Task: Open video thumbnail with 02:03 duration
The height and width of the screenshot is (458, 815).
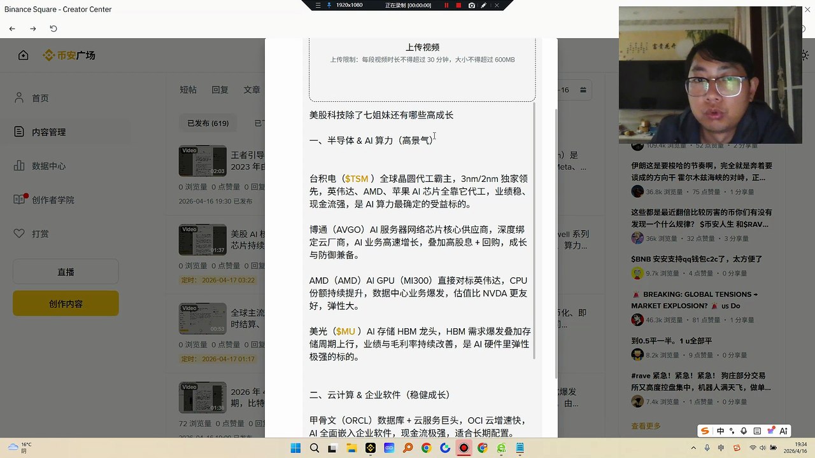Action: [202, 161]
